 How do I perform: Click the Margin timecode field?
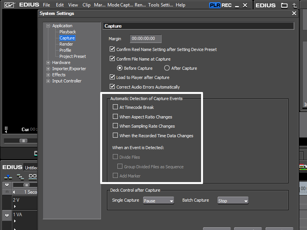tap(146, 39)
